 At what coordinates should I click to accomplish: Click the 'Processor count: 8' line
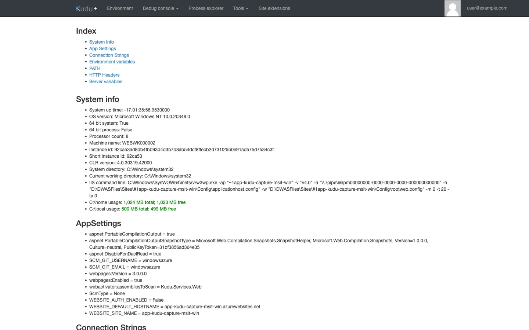click(109, 136)
